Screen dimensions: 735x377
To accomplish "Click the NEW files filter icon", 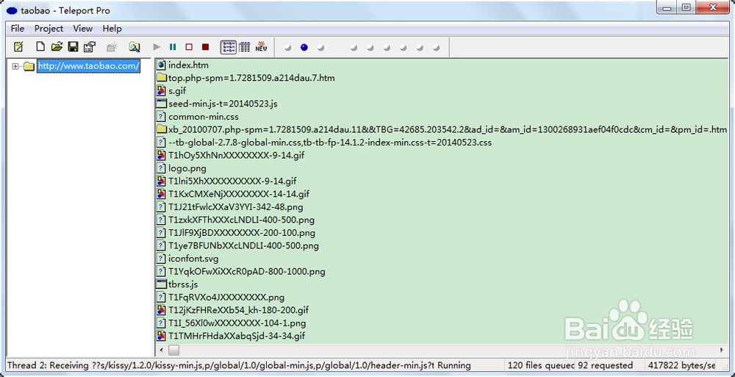I will [261, 47].
